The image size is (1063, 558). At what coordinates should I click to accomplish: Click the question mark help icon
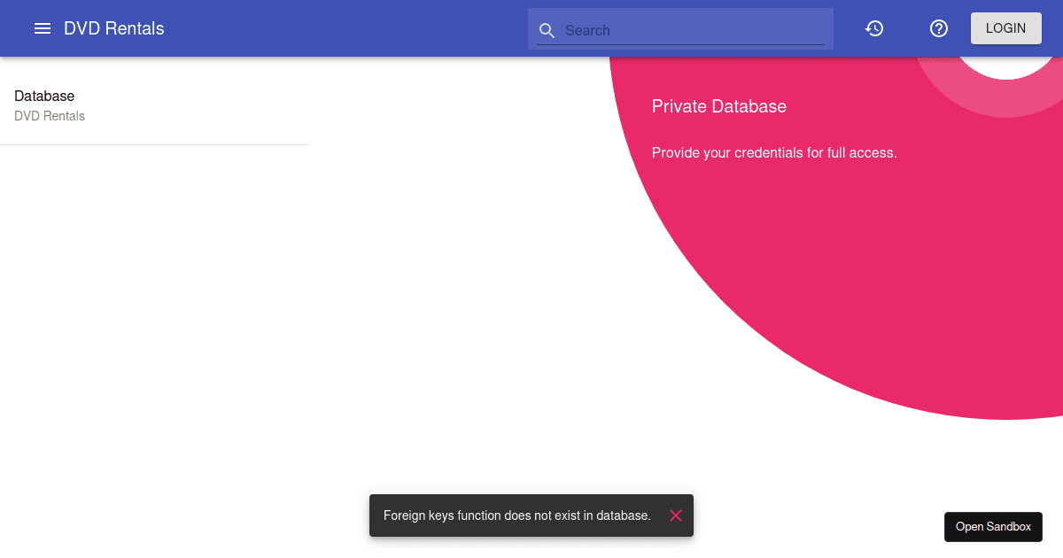pos(938,28)
